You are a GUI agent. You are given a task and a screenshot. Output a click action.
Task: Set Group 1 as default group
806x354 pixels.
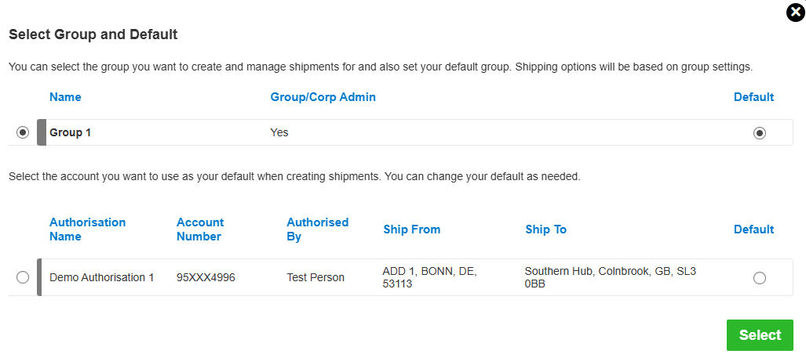click(x=759, y=133)
